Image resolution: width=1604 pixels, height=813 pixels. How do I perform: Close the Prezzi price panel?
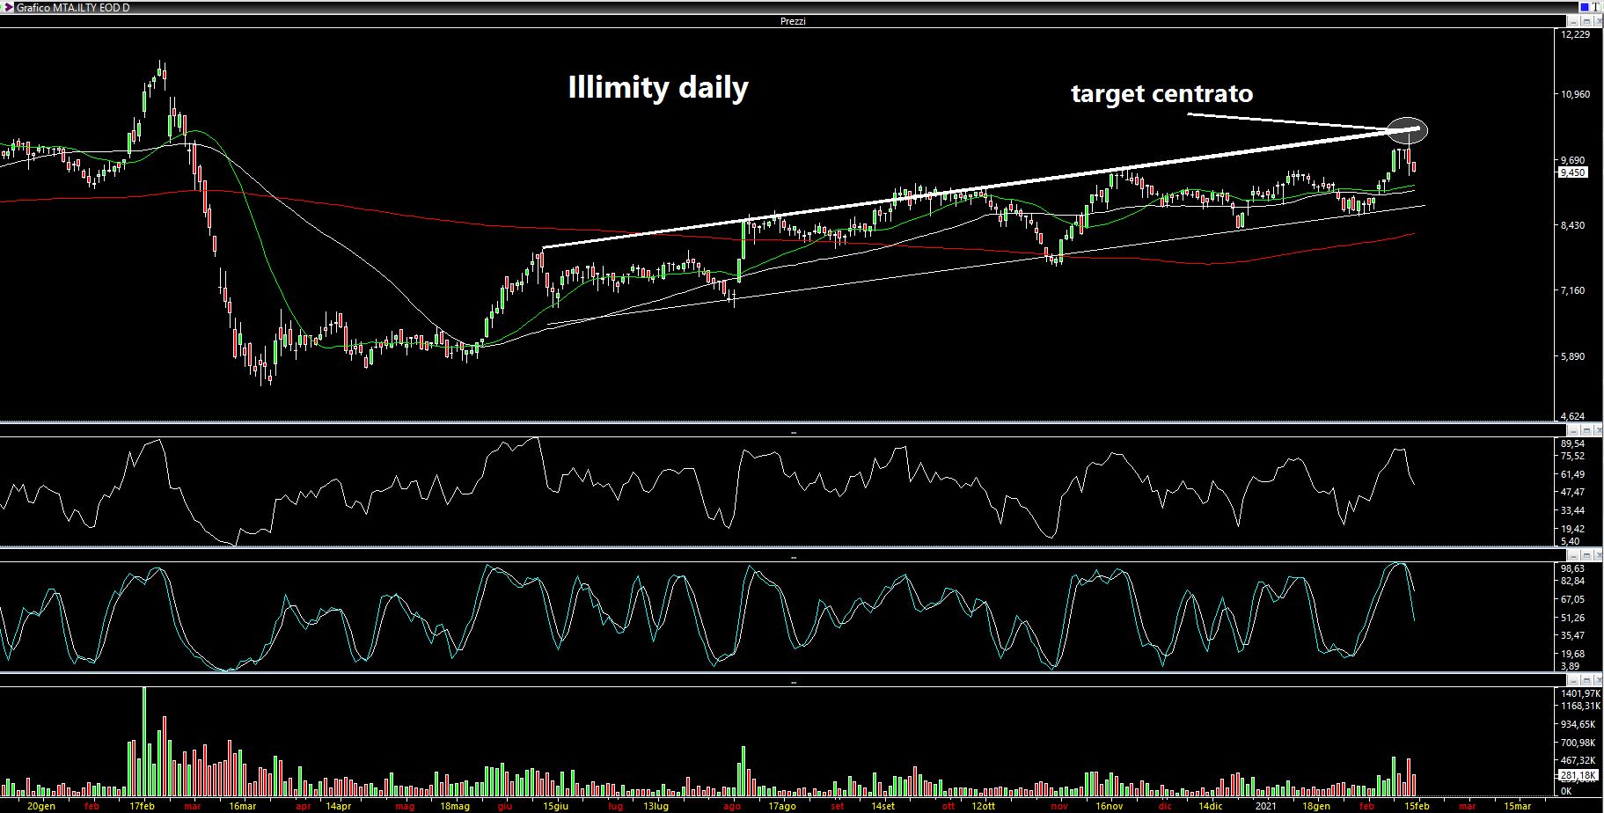(1597, 20)
